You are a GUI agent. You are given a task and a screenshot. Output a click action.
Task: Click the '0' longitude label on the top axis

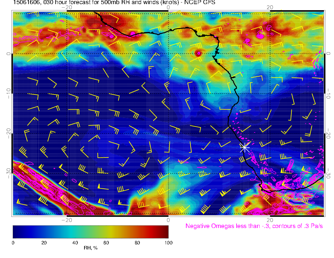pyautogui.click(x=168, y=7)
